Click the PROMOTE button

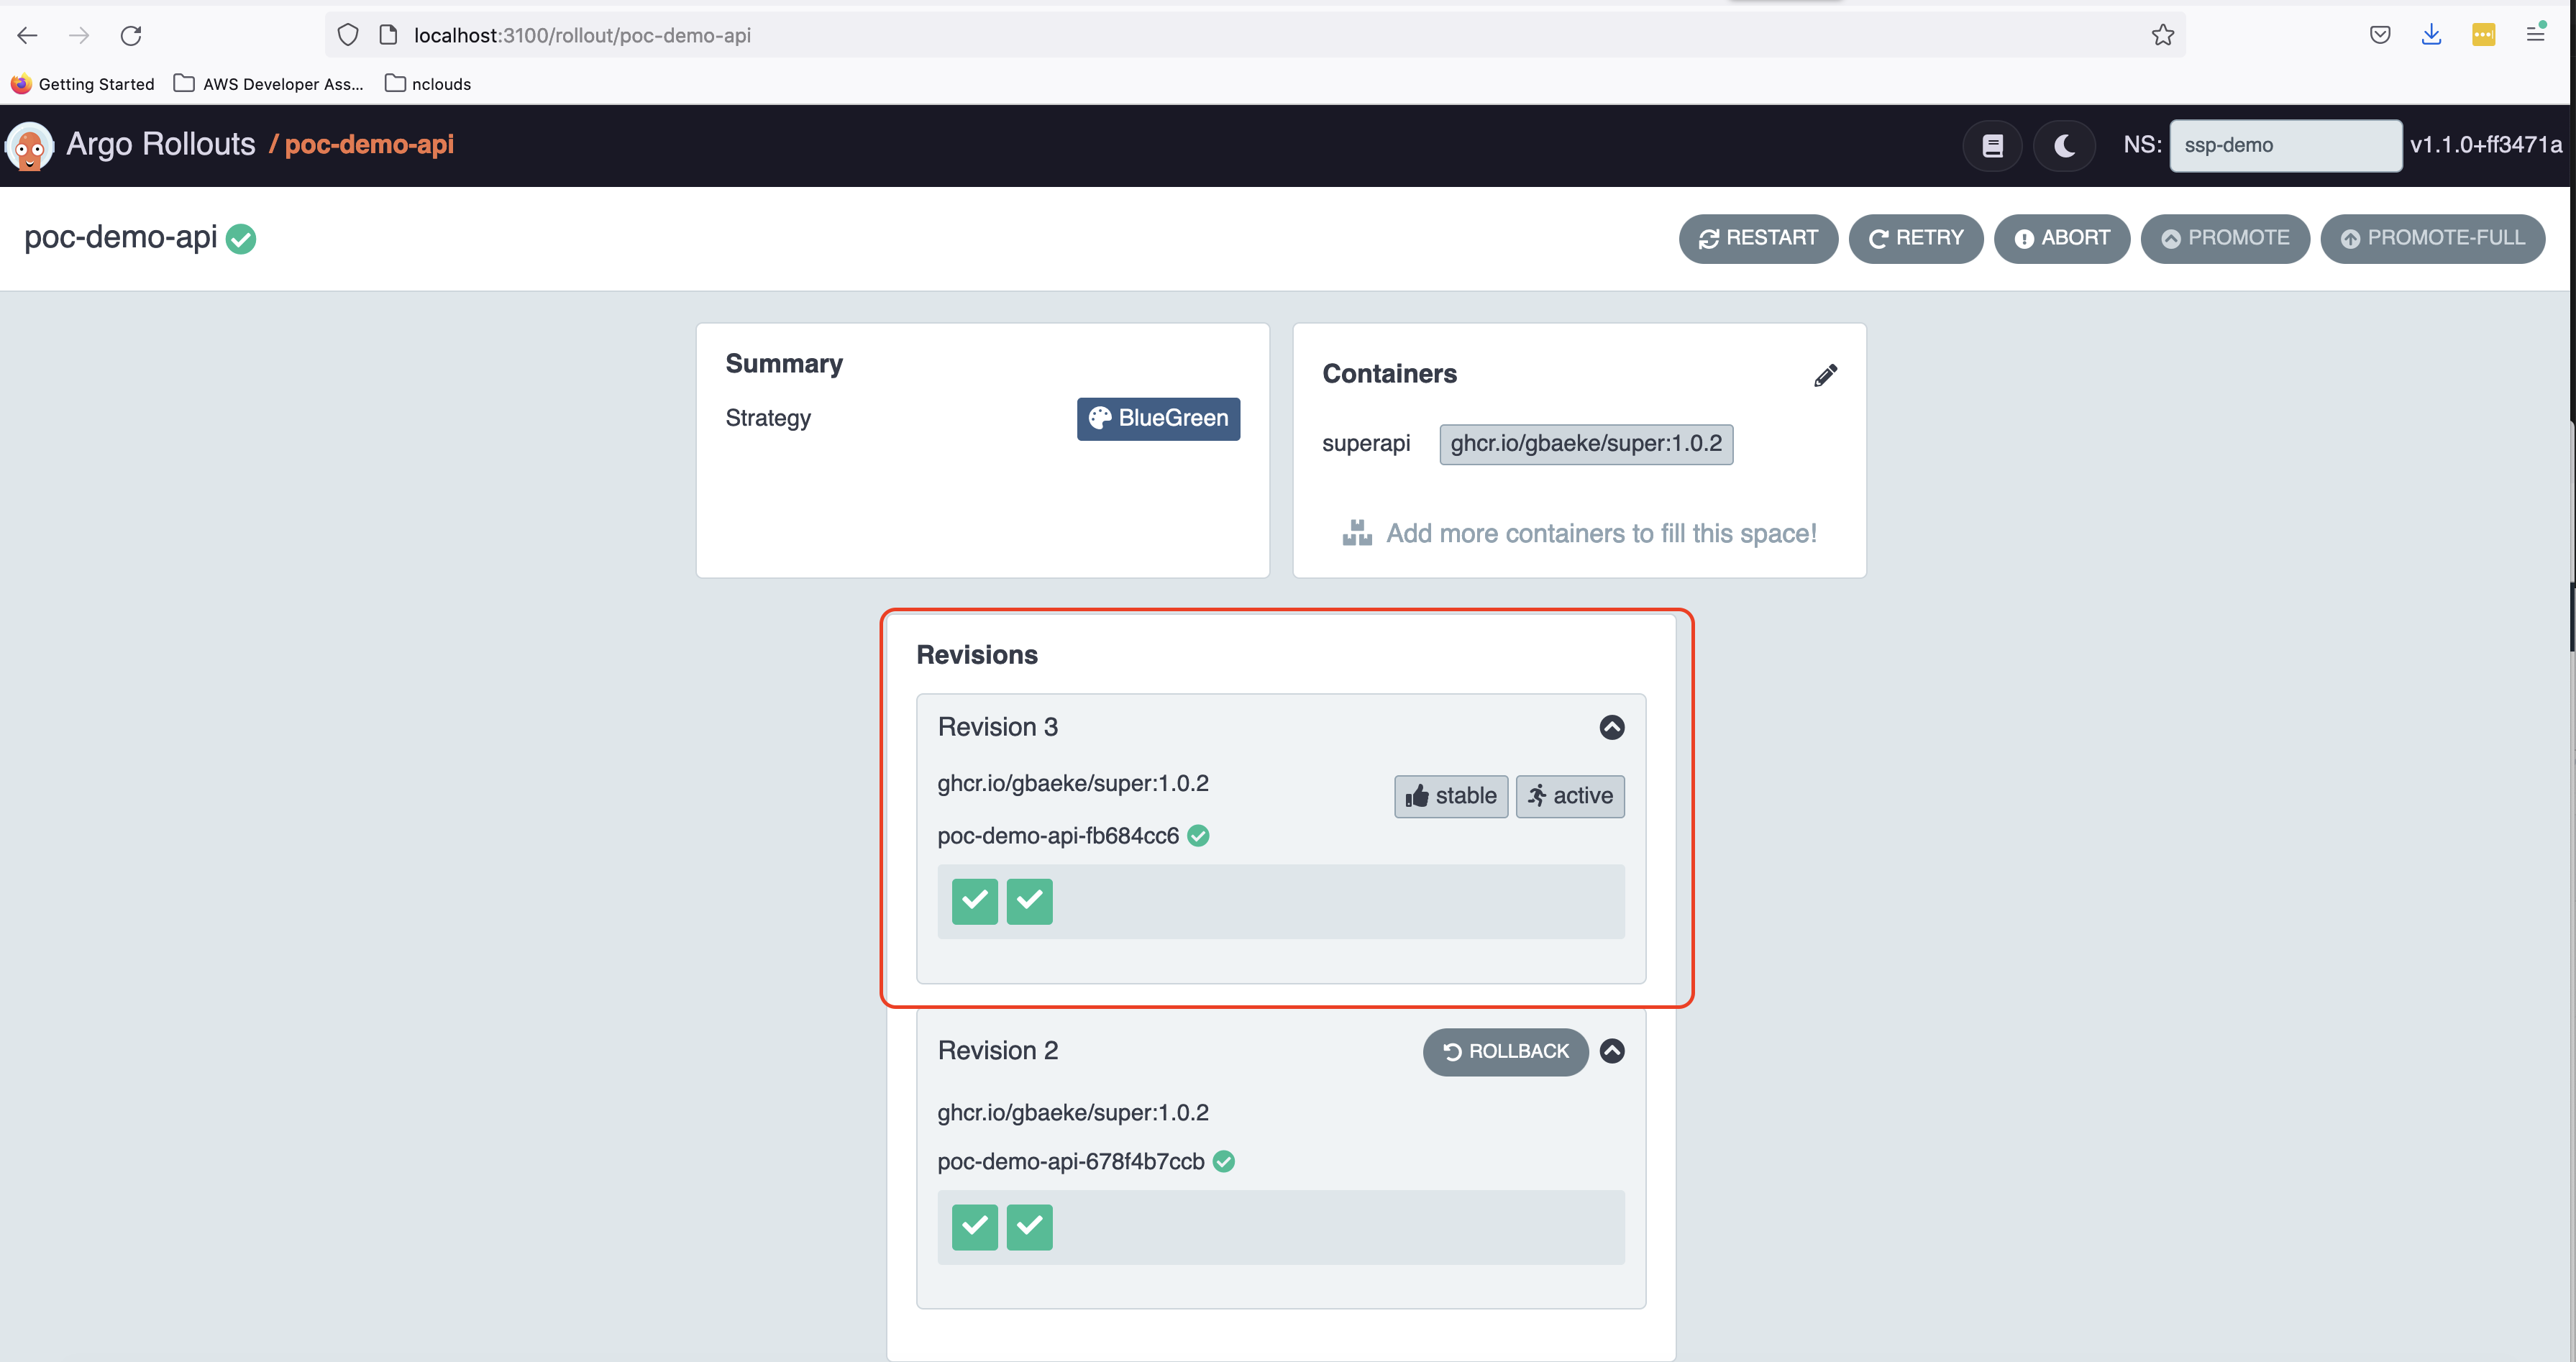tap(2224, 238)
